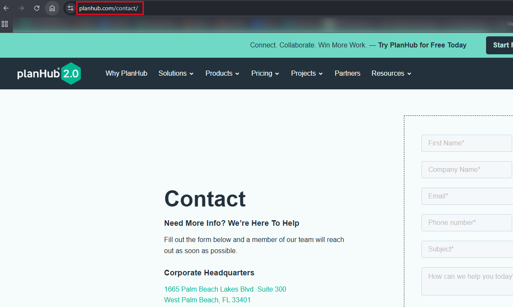Go to the browser home page icon
Image resolution: width=513 pixels, height=307 pixels.
coord(52,8)
